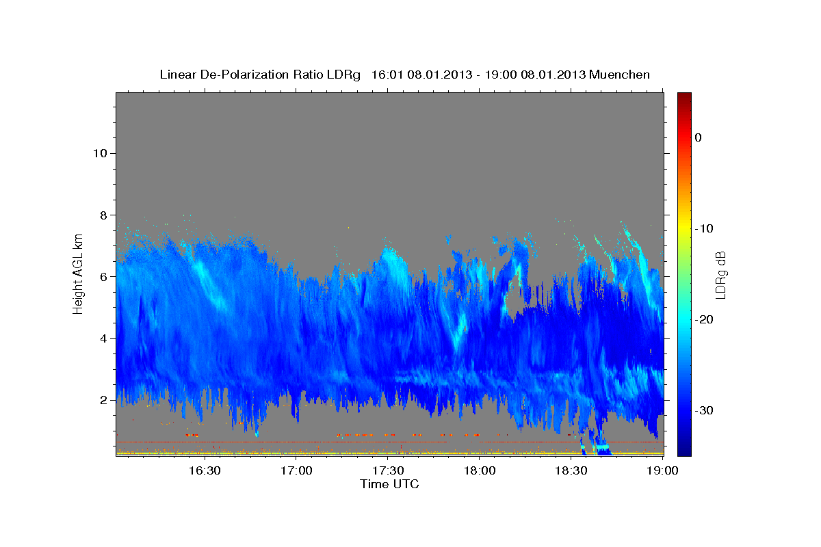Click the dark blue bottom of colorbar
This screenshot has height=547, width=821.
click(684, 449)
